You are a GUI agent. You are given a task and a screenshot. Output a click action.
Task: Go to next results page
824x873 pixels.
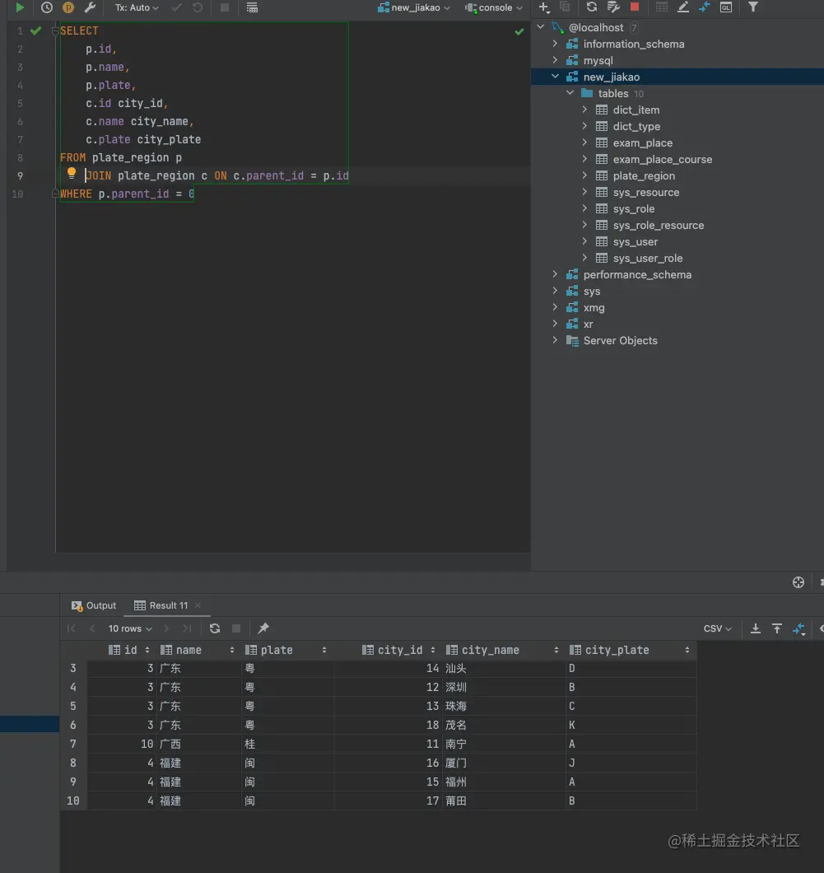coord(165,628)
